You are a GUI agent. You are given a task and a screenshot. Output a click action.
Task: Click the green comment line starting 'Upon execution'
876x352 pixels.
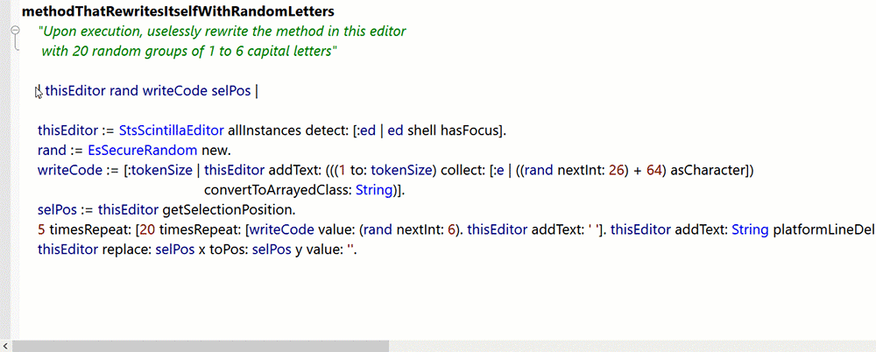click(222, 32)
